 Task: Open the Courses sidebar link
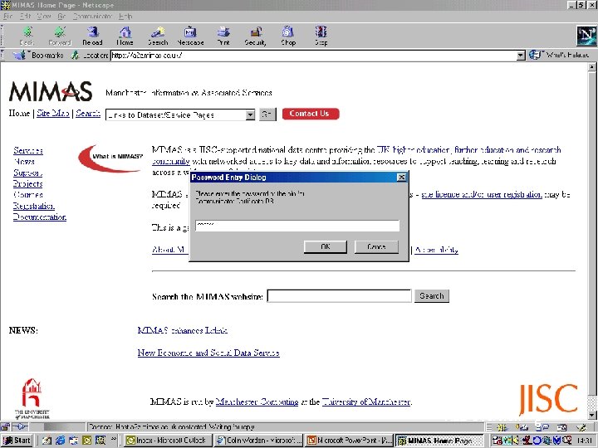coord(28,195)
